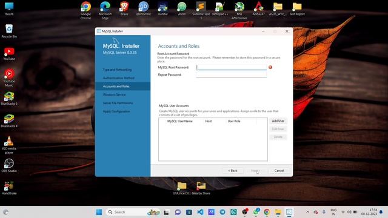Open File Explorer from taskbar
Viewport: 388px width, 218px height.
tap(278, 212)
